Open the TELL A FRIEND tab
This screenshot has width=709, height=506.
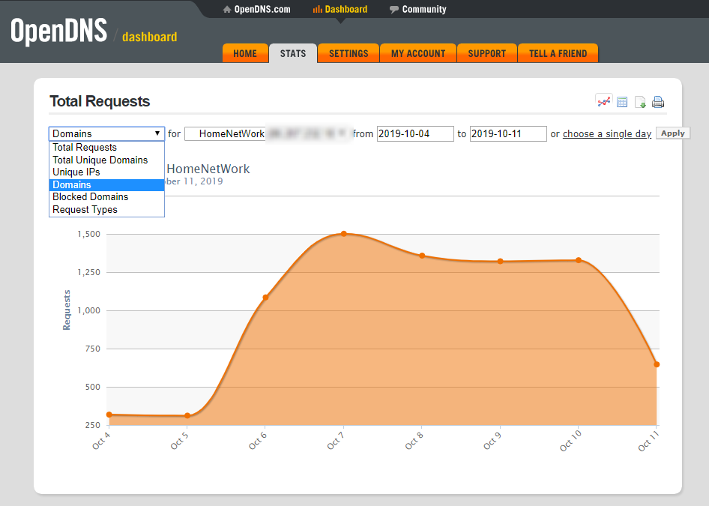click(x=558, y=53)
